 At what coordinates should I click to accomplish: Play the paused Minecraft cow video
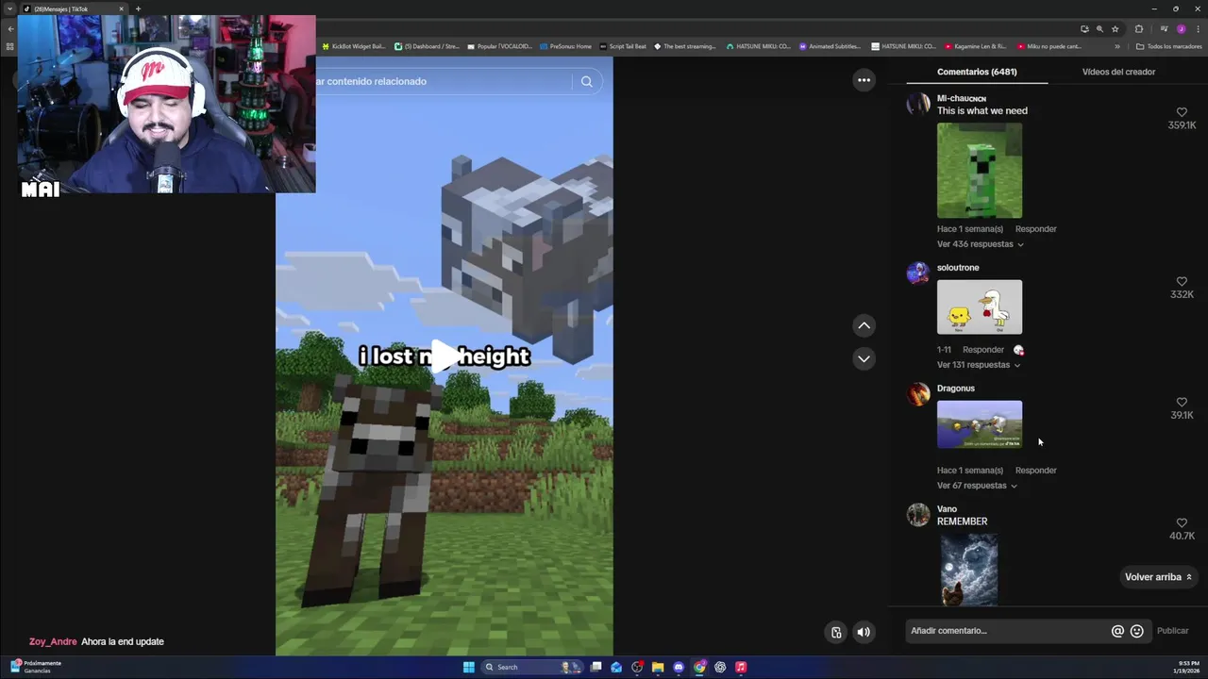[x=445, y=356]
